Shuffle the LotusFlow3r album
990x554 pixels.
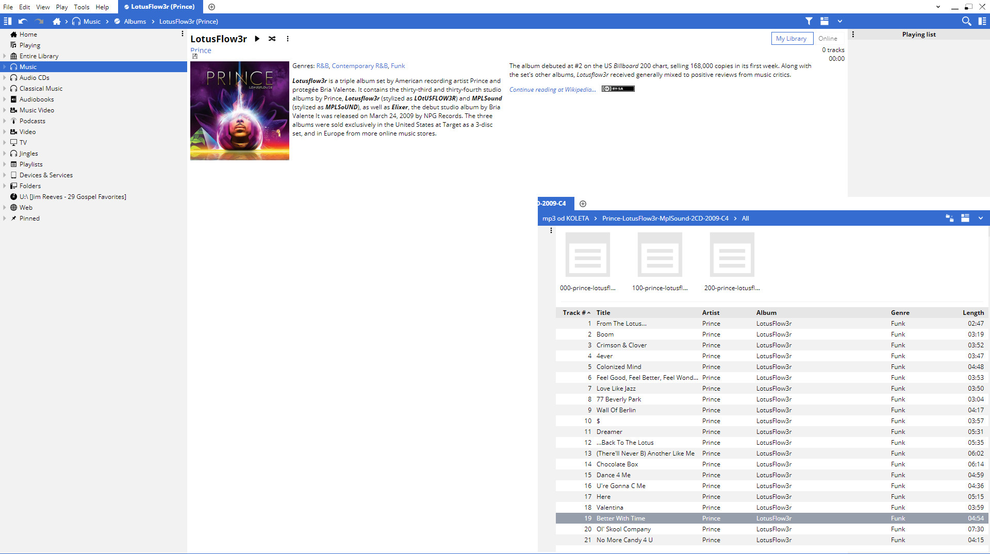pyautogui.click(x=272, y=39)
